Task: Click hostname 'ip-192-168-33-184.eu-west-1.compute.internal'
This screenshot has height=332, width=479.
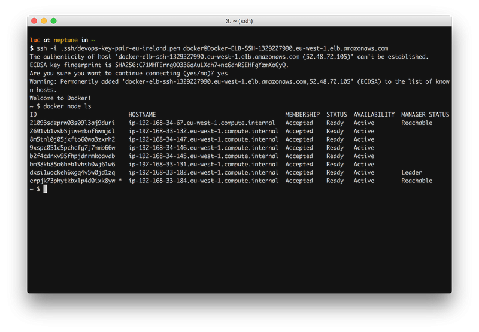Action: click(204, 181)
